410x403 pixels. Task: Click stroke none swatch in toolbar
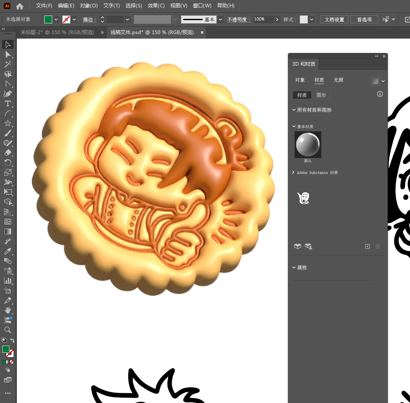(10, 354)
